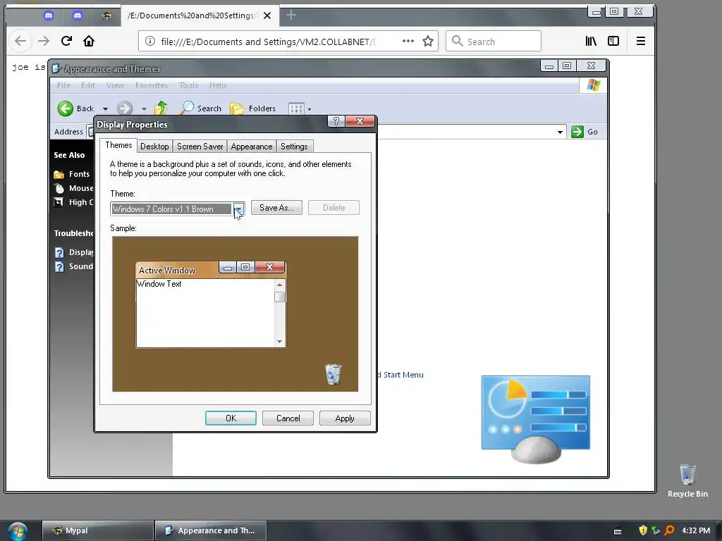This screenshot has width=722, height=541.
Task: Expand the Theme dropdown list
Action: pos(238,209)
